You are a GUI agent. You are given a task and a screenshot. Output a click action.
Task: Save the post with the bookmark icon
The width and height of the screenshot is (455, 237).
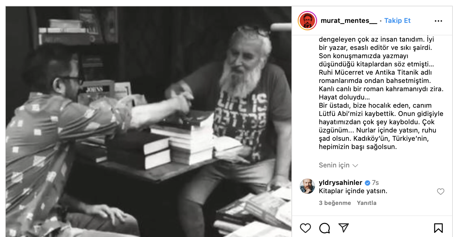pyautogui.click(x=438, y=228)
